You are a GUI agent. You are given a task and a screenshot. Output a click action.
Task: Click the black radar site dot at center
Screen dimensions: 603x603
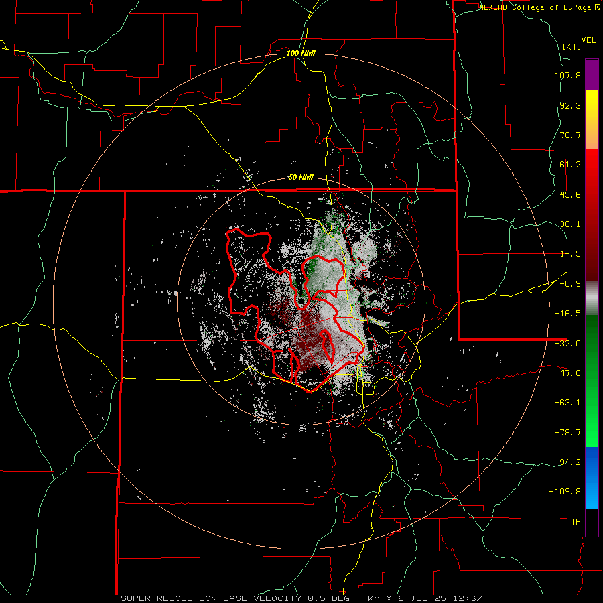tap(301, 300)
